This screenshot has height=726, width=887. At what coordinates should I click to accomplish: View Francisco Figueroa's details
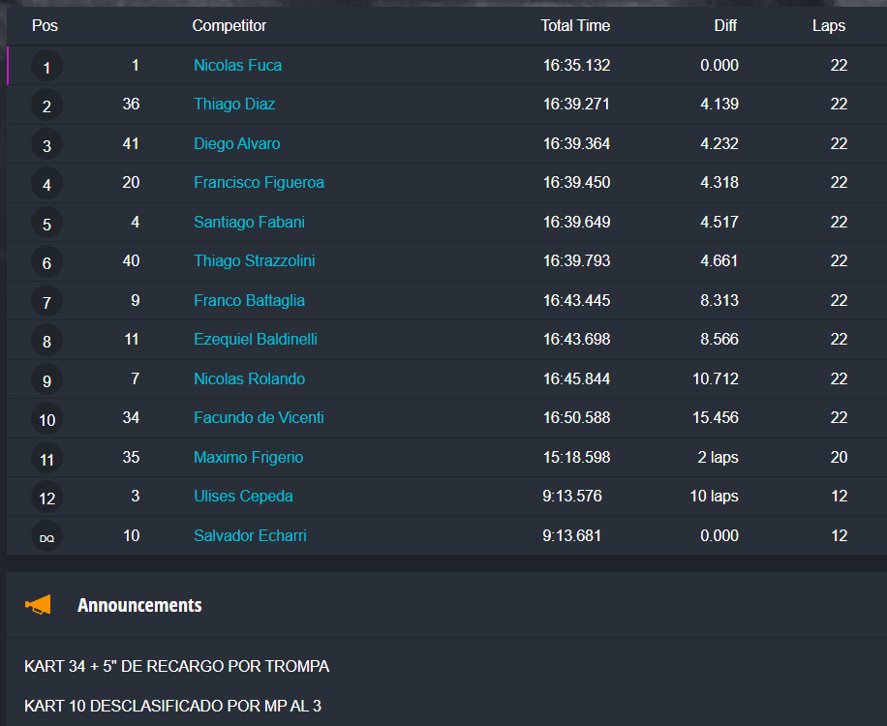259,183
